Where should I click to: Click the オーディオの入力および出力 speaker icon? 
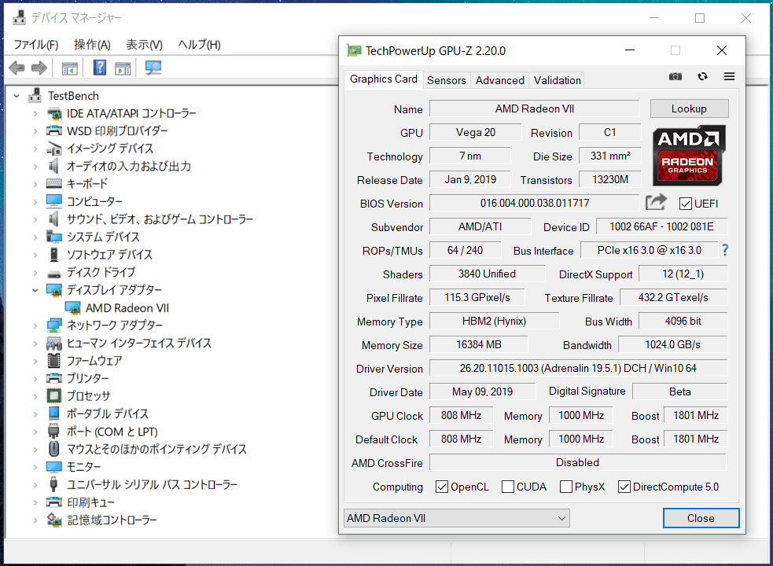point(53,166)
